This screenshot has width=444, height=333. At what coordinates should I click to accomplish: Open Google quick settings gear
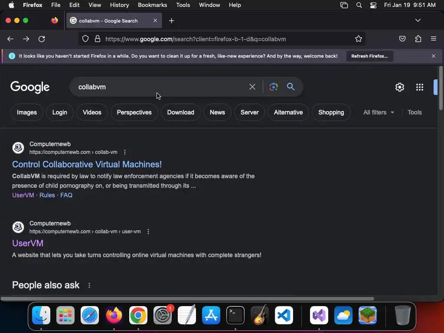click(399, 87)
